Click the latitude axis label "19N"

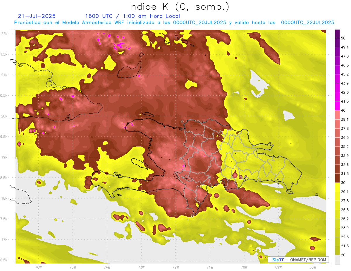point(5,157)
